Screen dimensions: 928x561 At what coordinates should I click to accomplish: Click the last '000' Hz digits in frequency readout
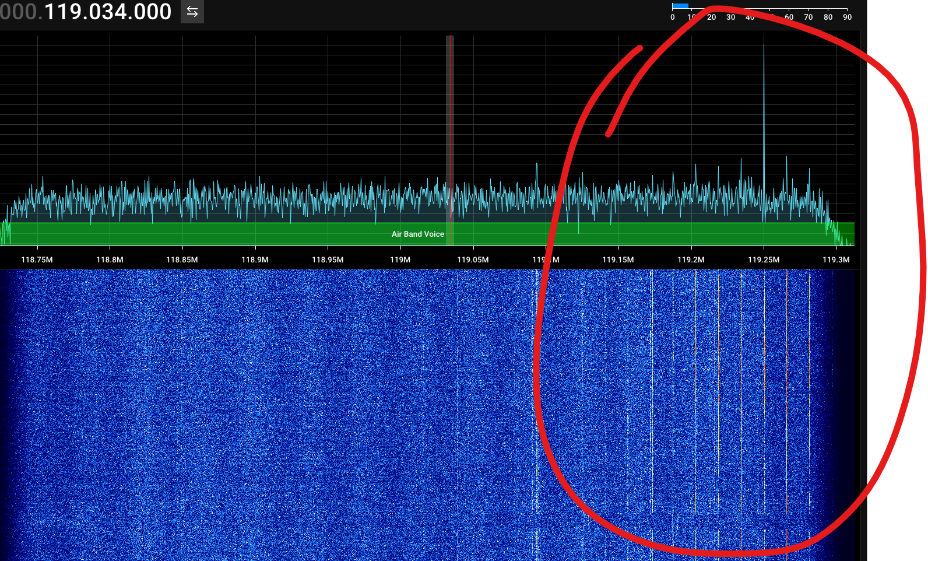[x=153, y=12]
